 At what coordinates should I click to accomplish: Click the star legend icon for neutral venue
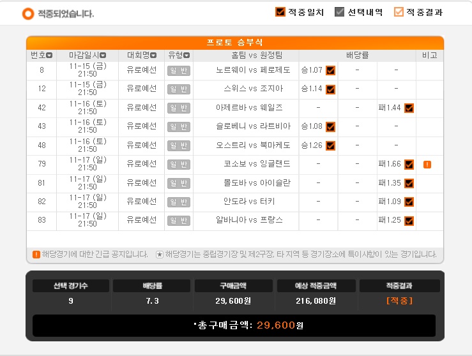tap(160, 255)
